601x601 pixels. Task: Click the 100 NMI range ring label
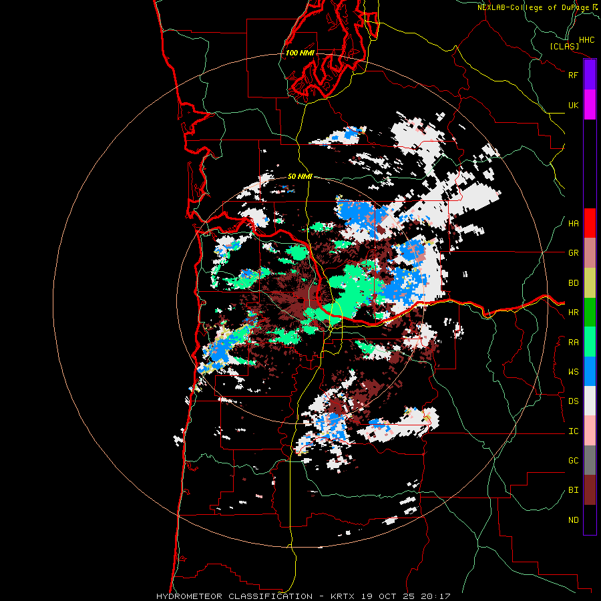[x=300, y=53]
